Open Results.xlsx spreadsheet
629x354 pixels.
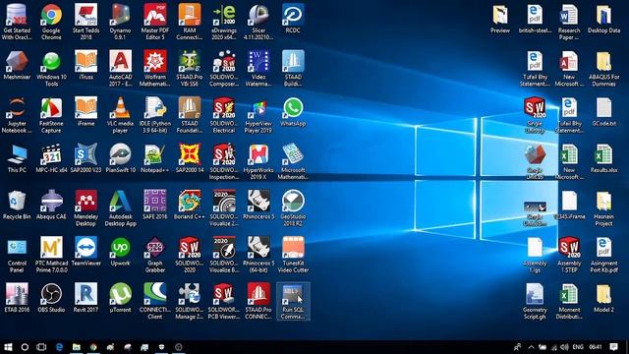pyautogui.click(x=603, y=158)
